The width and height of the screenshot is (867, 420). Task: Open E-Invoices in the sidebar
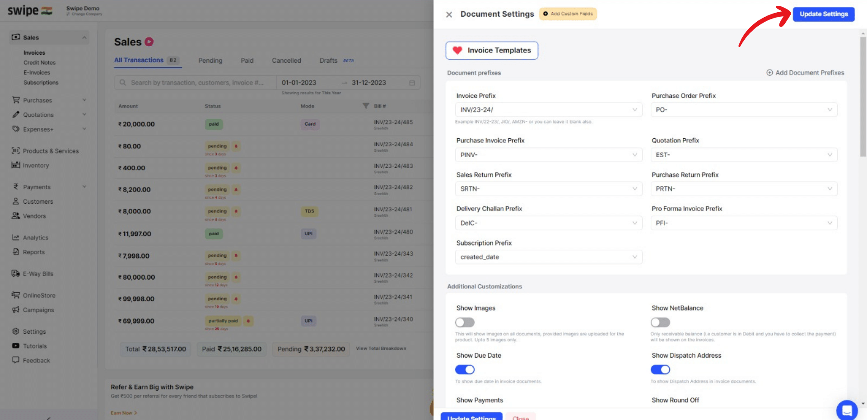(37, 73)
